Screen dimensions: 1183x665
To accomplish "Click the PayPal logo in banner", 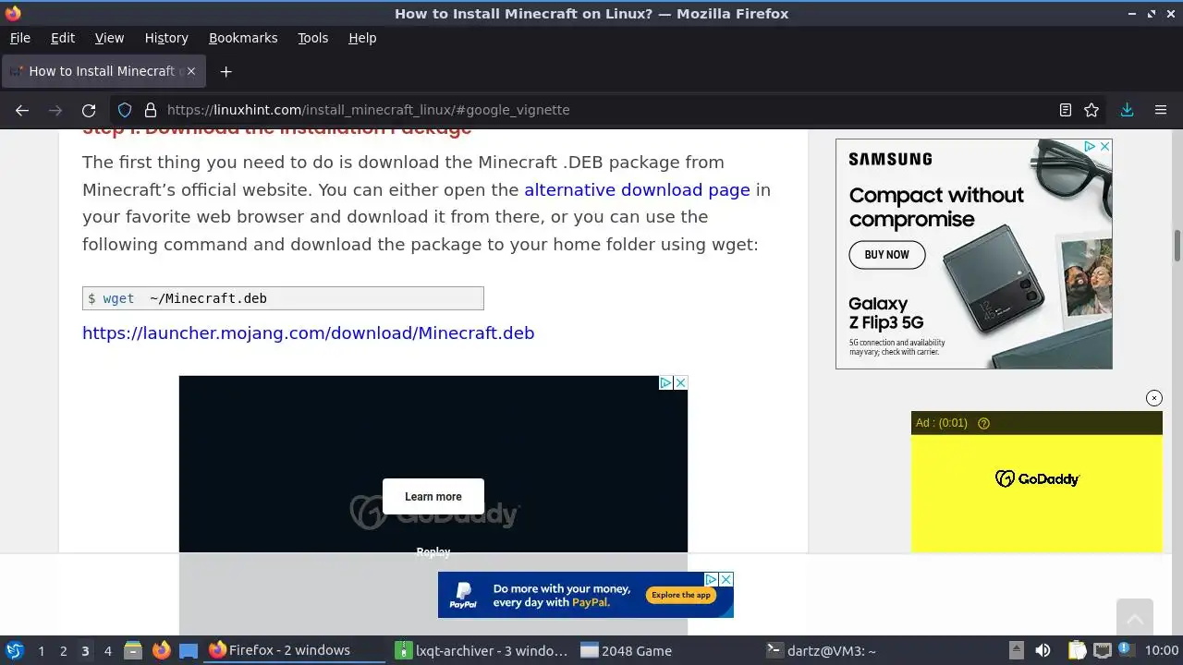I will coord(463,595).
